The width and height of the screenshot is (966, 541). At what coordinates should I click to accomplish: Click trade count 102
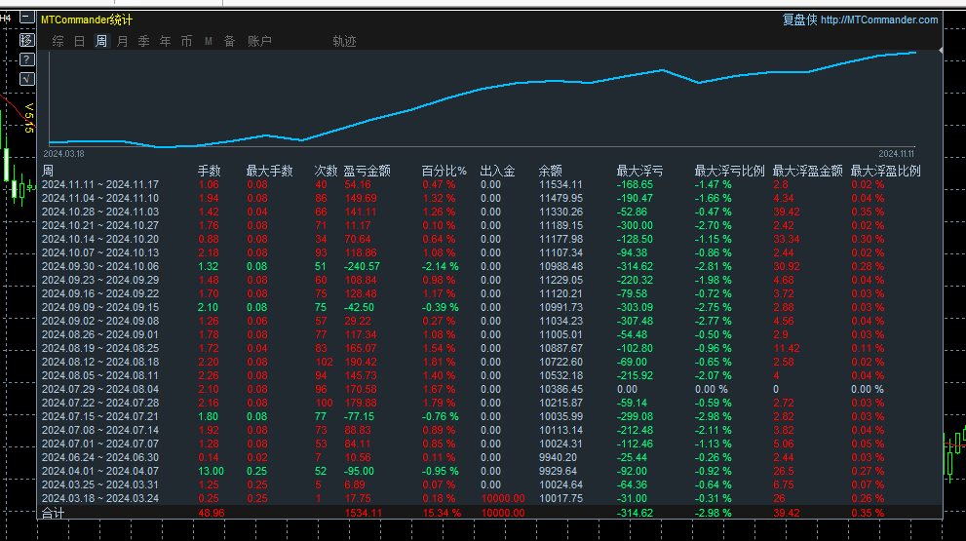tap(324, 362)
